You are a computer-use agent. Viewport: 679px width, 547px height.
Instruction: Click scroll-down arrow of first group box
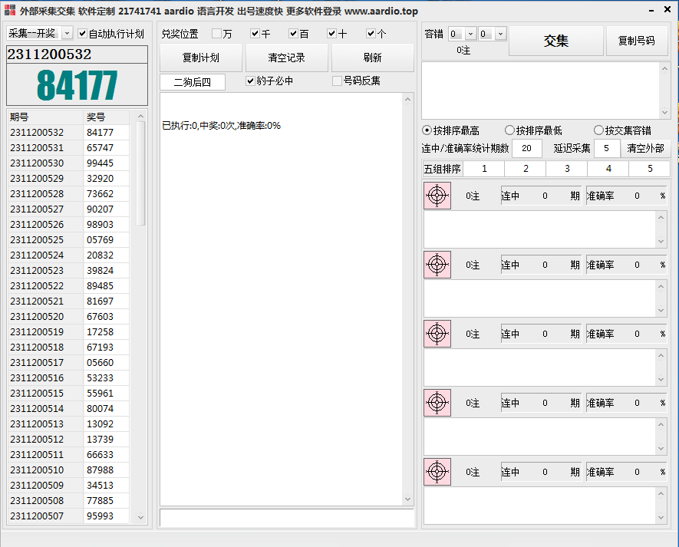tap(661, 241)
